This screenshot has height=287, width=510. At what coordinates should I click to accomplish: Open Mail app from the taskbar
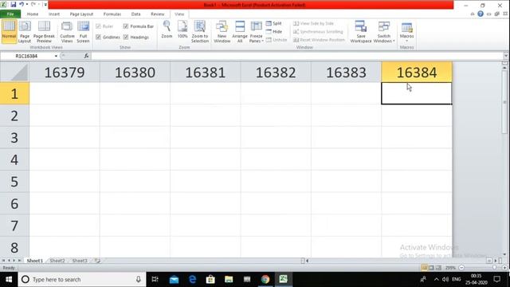click(x=174, y=279)
